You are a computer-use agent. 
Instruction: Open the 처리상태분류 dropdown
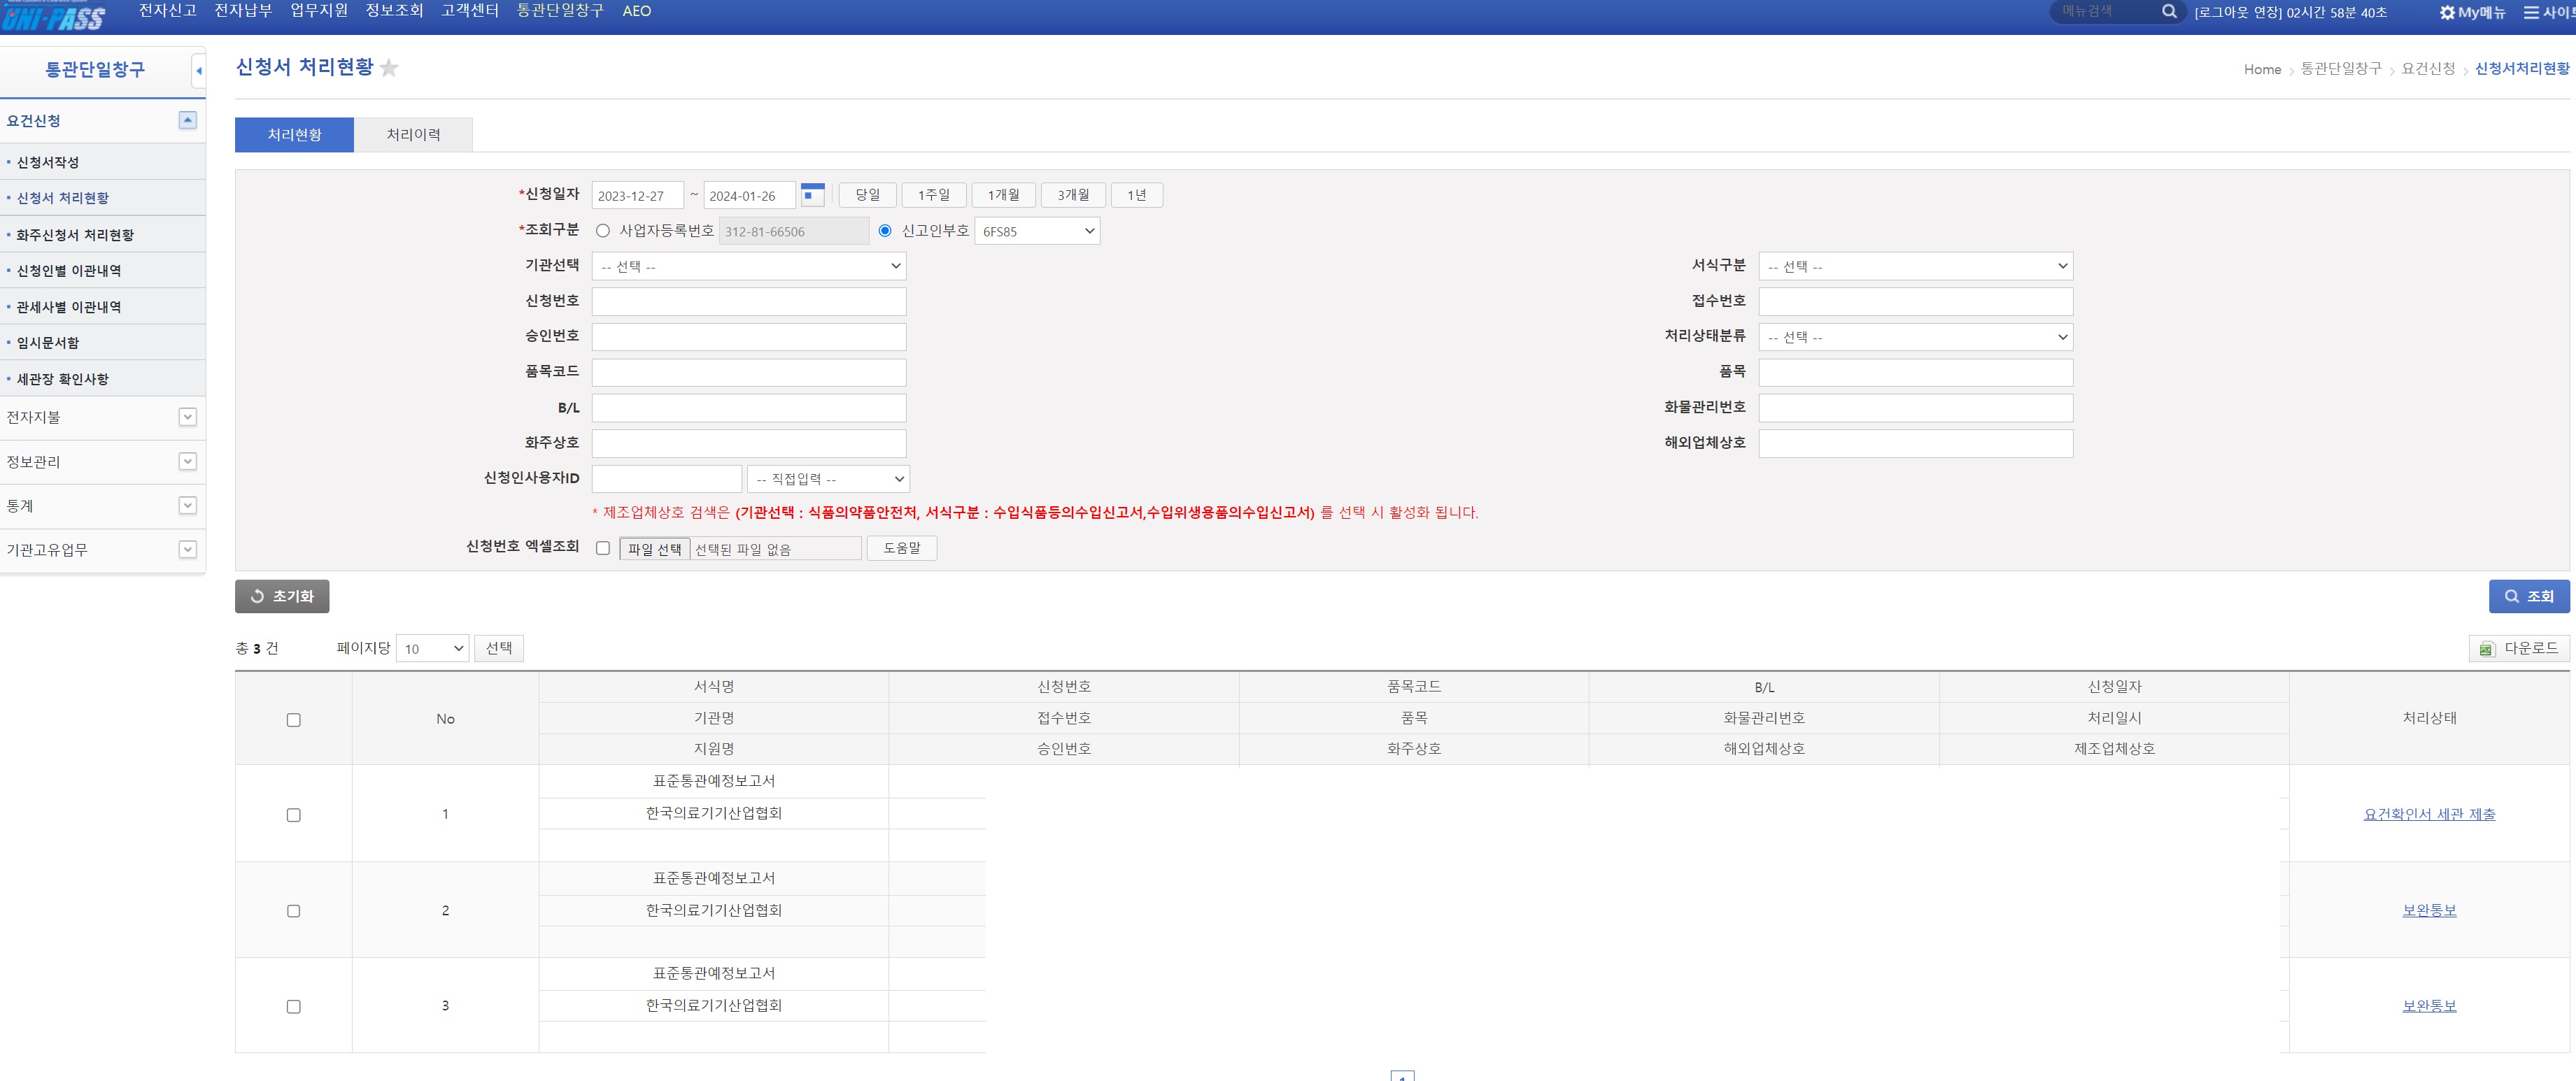(1915, 338)
